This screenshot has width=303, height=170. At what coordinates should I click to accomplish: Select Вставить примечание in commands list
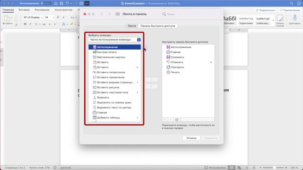pos(115,77)
